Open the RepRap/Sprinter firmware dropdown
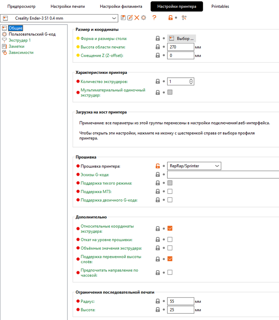This screenshot has width=279, height=320. pos(217,166)
